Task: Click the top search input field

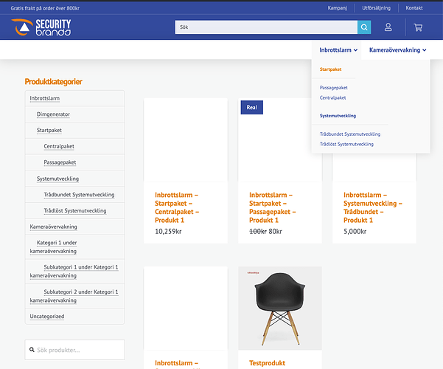Action: pyautogui.click(x=265, y=27)
